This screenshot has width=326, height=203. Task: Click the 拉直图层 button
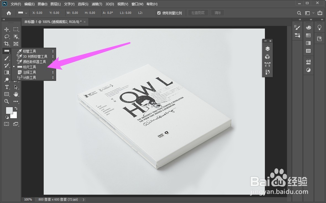pyautogui.click(x=198, y=13)
